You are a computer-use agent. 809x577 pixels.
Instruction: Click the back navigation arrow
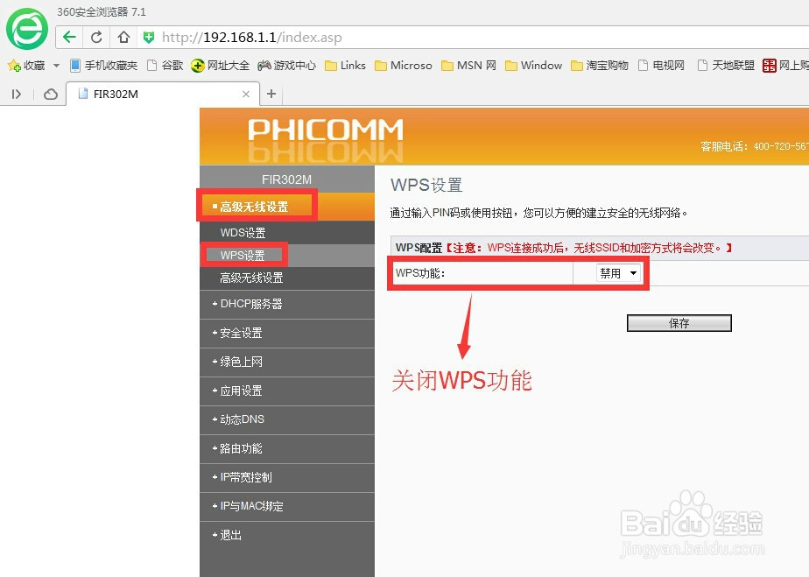68,37
